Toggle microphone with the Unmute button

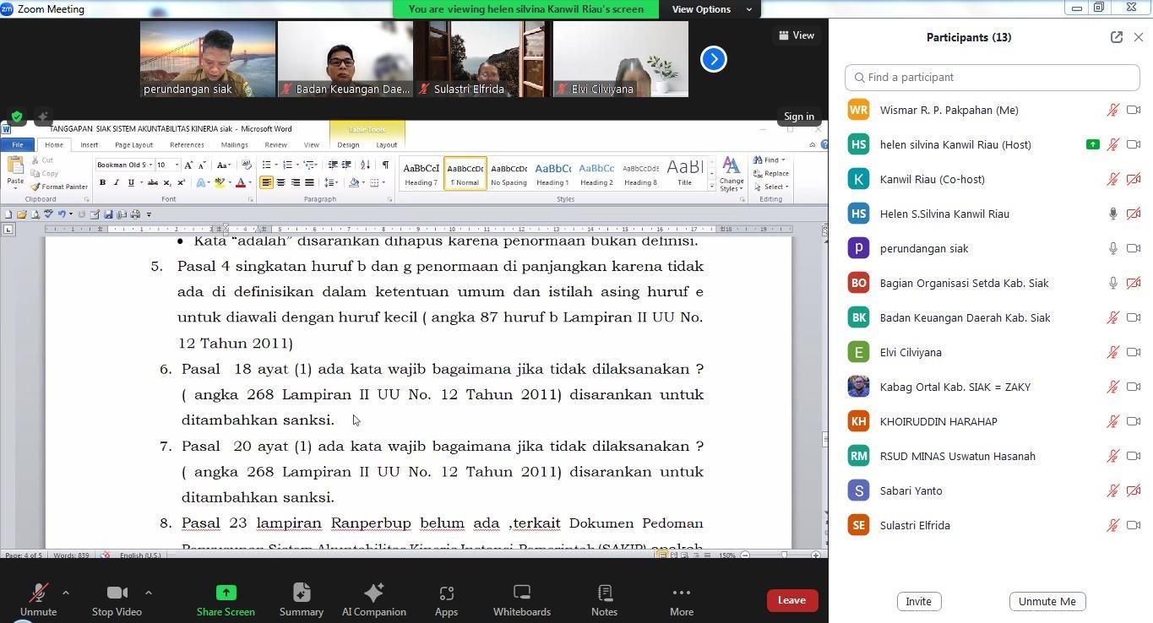[38, 599]
